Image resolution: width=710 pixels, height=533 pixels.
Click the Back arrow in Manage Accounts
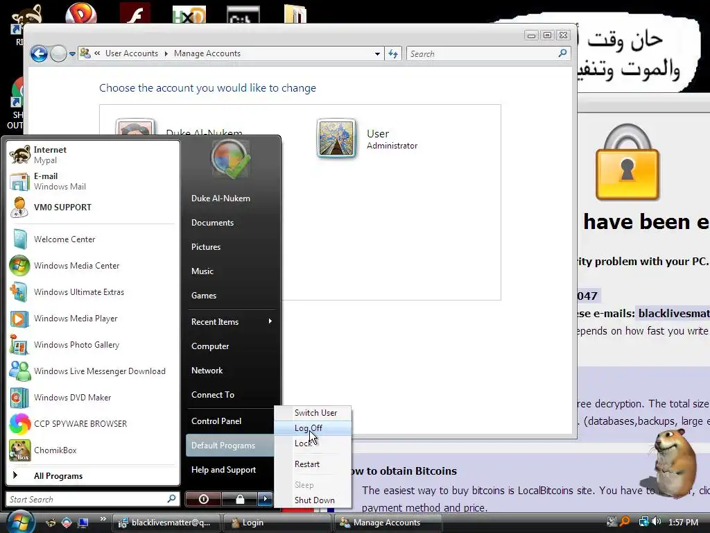pyautogui.click(x=40, y=54)
